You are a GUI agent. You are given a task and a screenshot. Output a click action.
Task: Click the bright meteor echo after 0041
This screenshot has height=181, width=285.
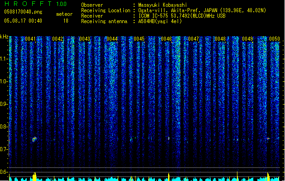click(34, 139)
